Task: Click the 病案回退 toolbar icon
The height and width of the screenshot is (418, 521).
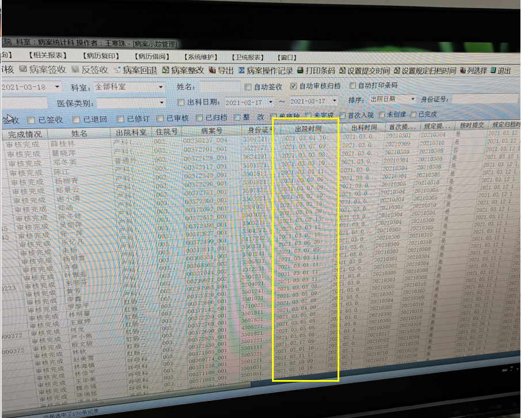Action: point(117,70)
